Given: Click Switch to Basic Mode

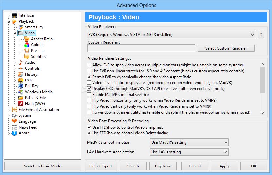Looking at the screenshot, I should pyautogui.click(x=43, y=166).
